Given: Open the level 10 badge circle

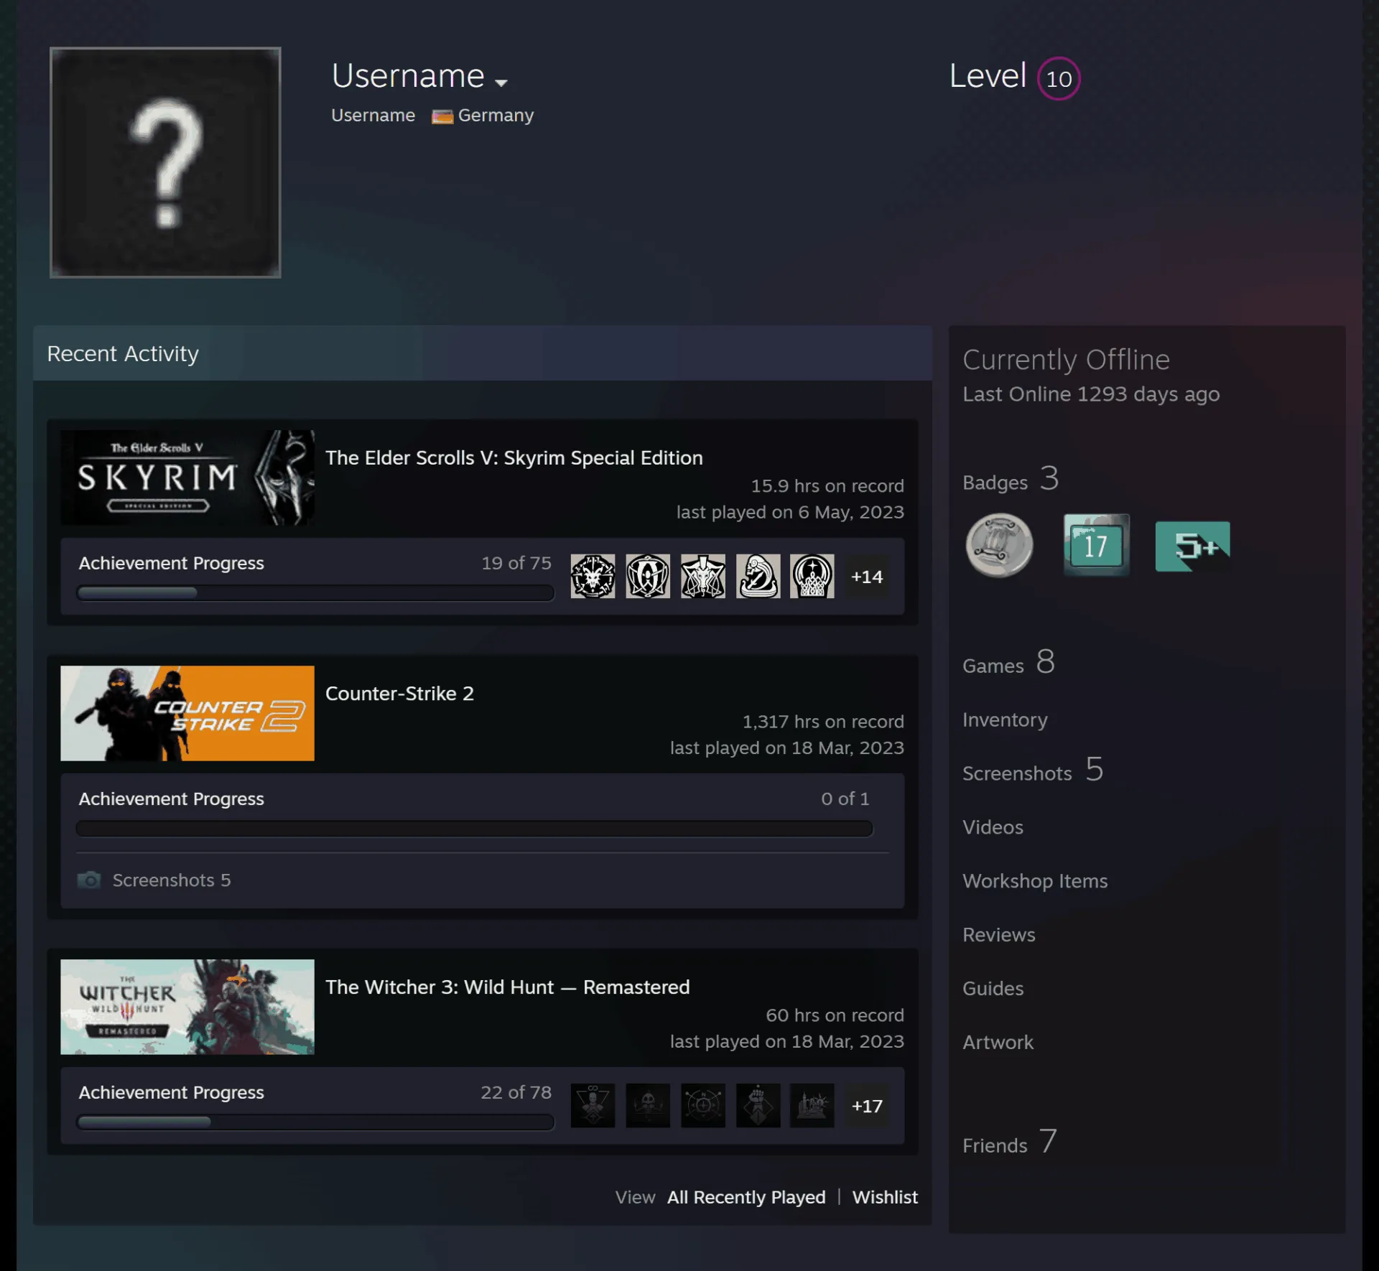Looking at the screenshot, I should (1059, 78).
